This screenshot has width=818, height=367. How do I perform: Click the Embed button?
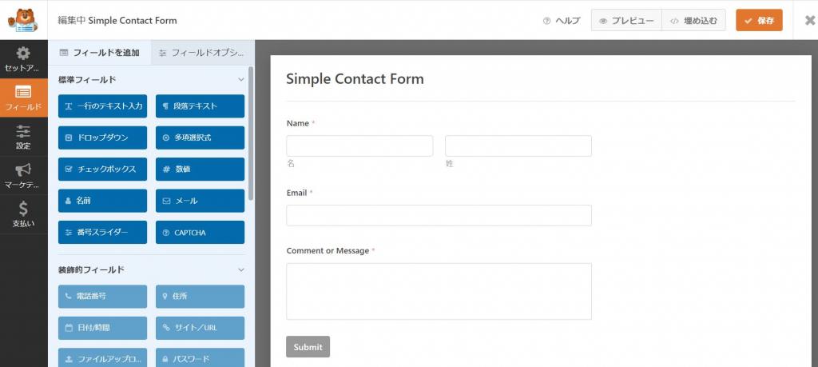694,20
